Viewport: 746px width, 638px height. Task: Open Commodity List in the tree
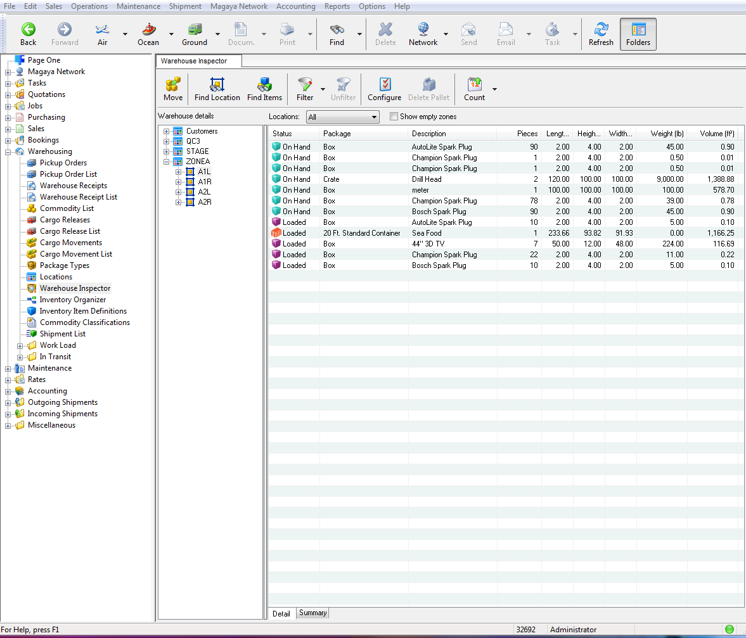pos(67,208)
